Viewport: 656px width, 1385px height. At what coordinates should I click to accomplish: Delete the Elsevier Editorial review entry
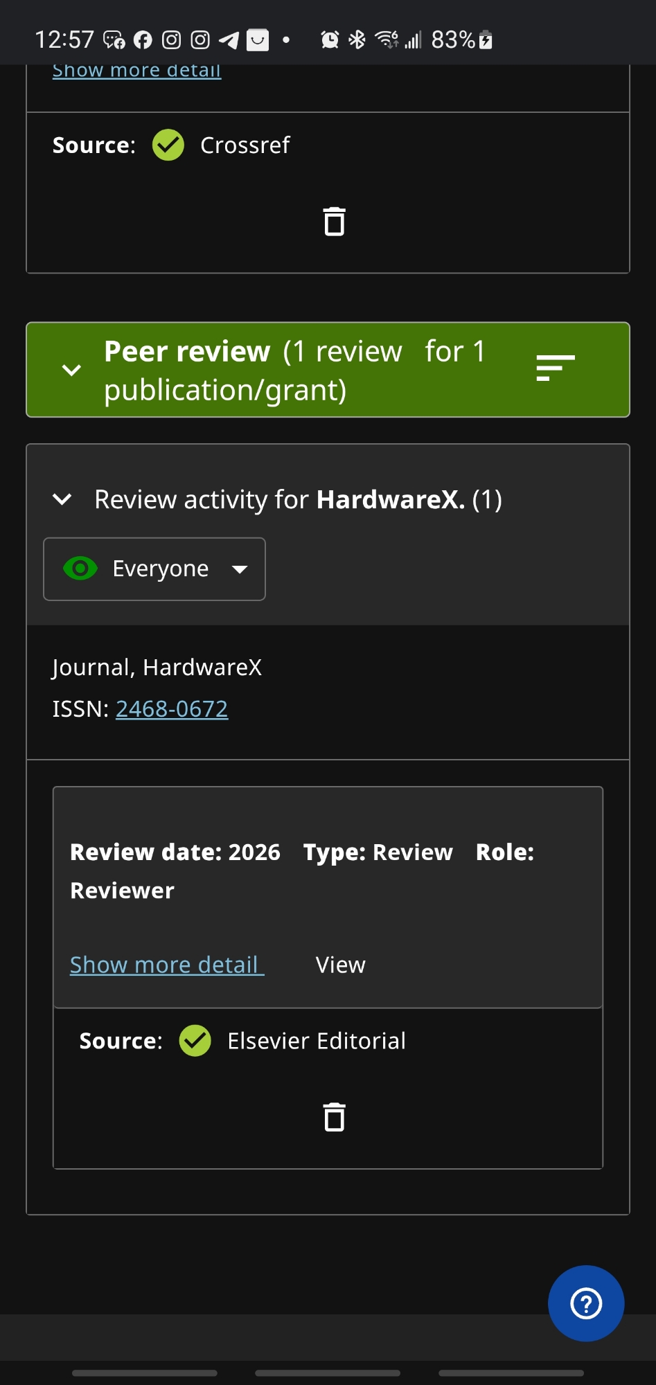[334, 1117]
